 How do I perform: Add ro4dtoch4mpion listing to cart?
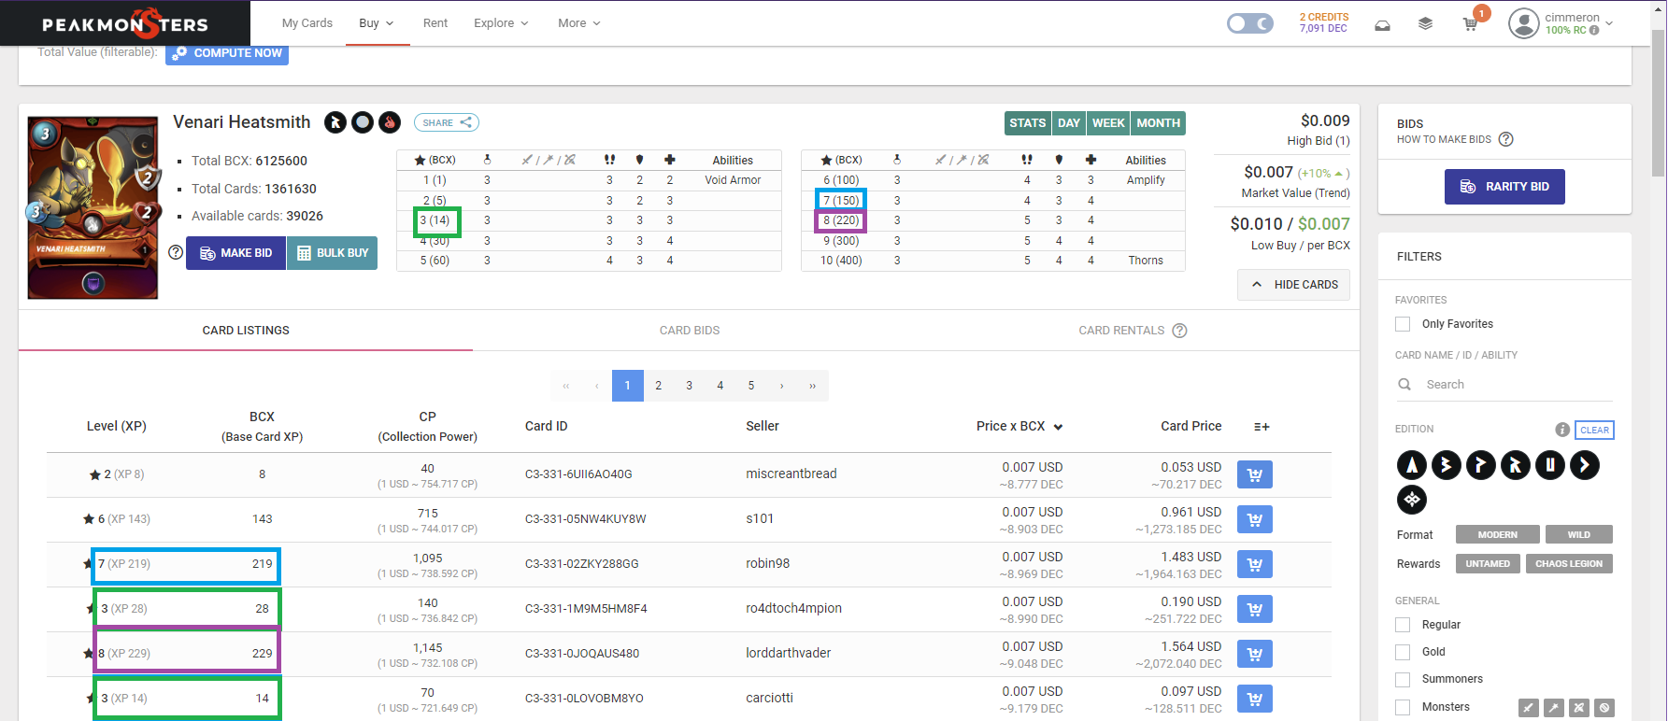tap(1254, 609)
